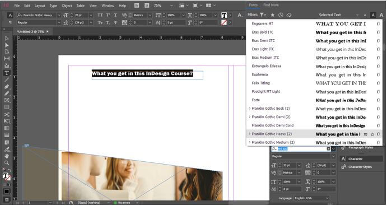Screen dimensions: 387x206
Task: Select the Content Collector tool
Action: (7, 65)
